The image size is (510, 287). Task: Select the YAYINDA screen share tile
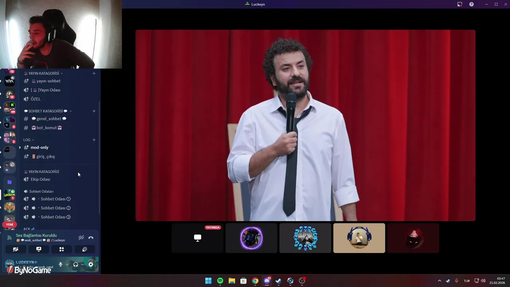pyautogui.click(x=198, y=238)
